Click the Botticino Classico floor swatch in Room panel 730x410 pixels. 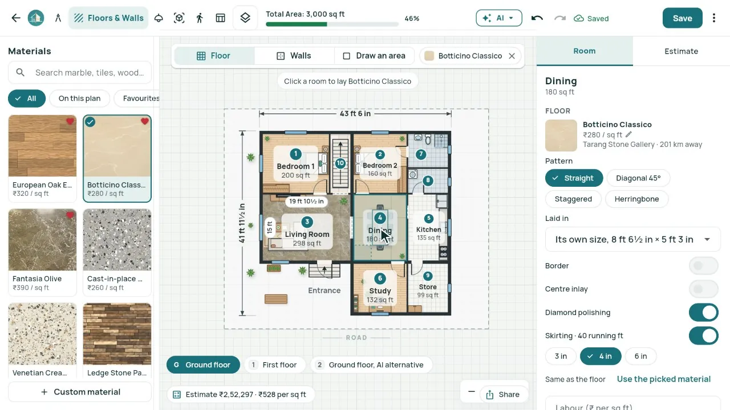tap(561, 136)
